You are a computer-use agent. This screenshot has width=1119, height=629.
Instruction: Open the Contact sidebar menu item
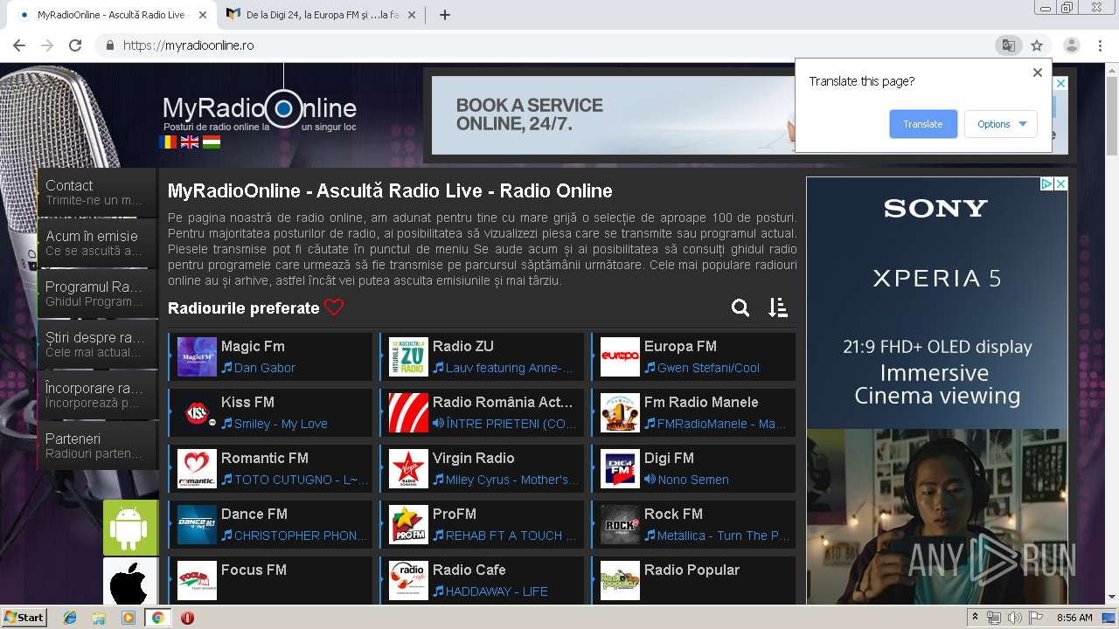click(97, 192)
